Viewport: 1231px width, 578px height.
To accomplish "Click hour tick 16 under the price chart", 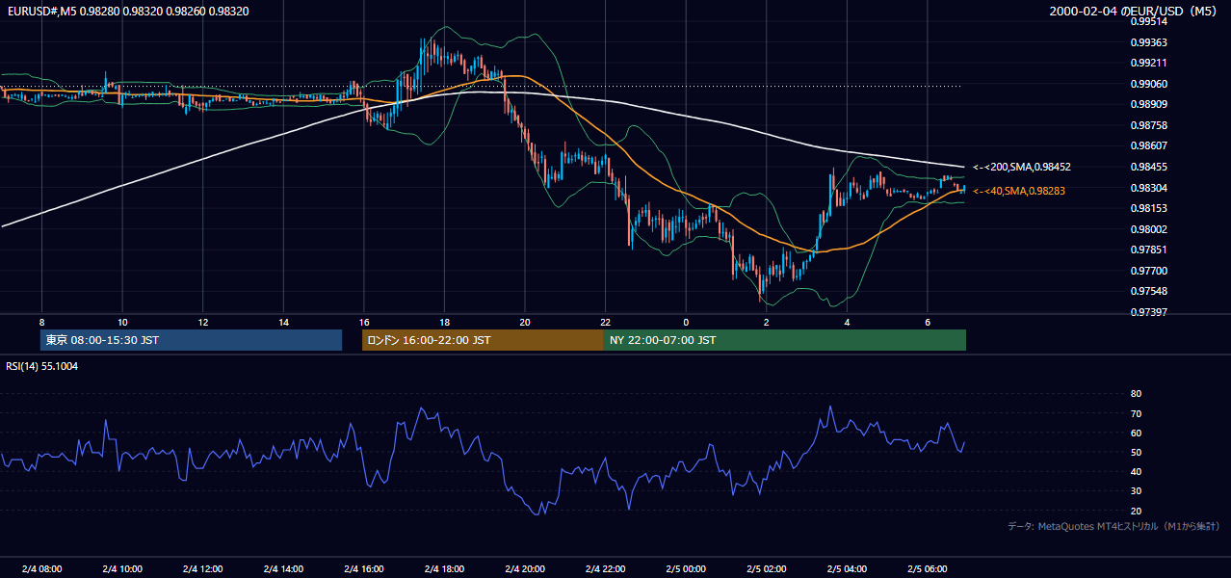I will (363, 321).
